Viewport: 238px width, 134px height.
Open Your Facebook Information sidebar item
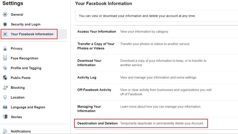(x=32, y=34)
